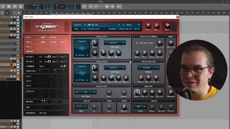Open the Poly 16 voice mode dropdown
This screenshot has width=230, height=129.
click(x=80, y=25)
